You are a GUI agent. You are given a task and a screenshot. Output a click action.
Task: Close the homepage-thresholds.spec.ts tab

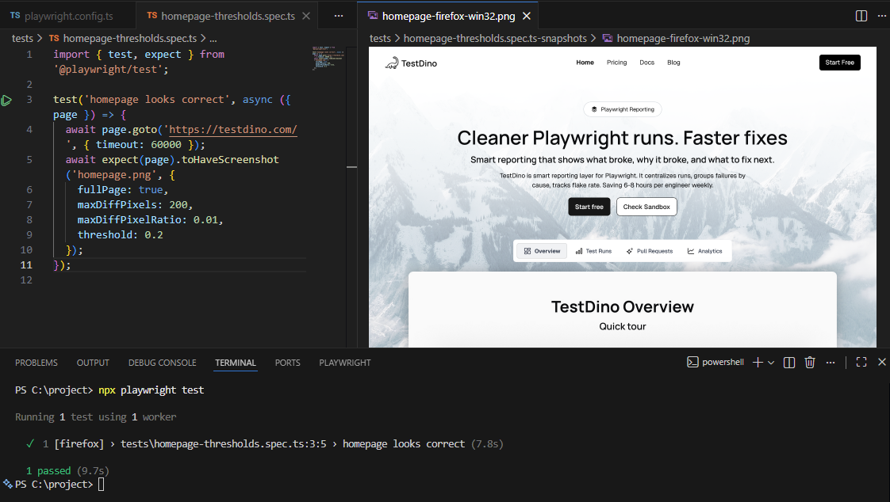305,16
